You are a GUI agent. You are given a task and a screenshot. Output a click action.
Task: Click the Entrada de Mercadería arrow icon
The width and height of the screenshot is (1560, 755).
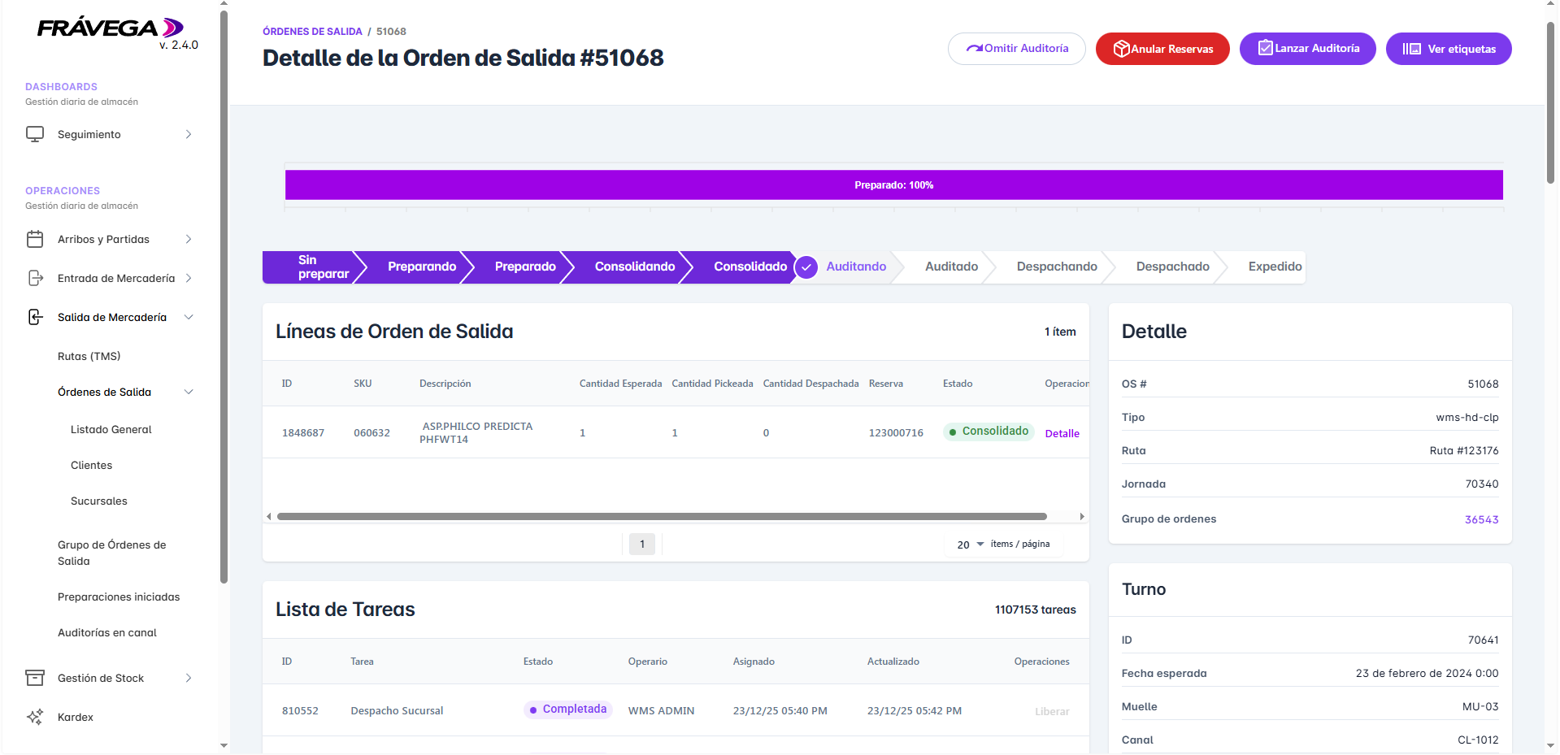pos(35,278)
